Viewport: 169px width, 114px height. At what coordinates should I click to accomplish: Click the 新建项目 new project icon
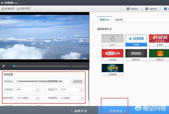click(3, 9)
